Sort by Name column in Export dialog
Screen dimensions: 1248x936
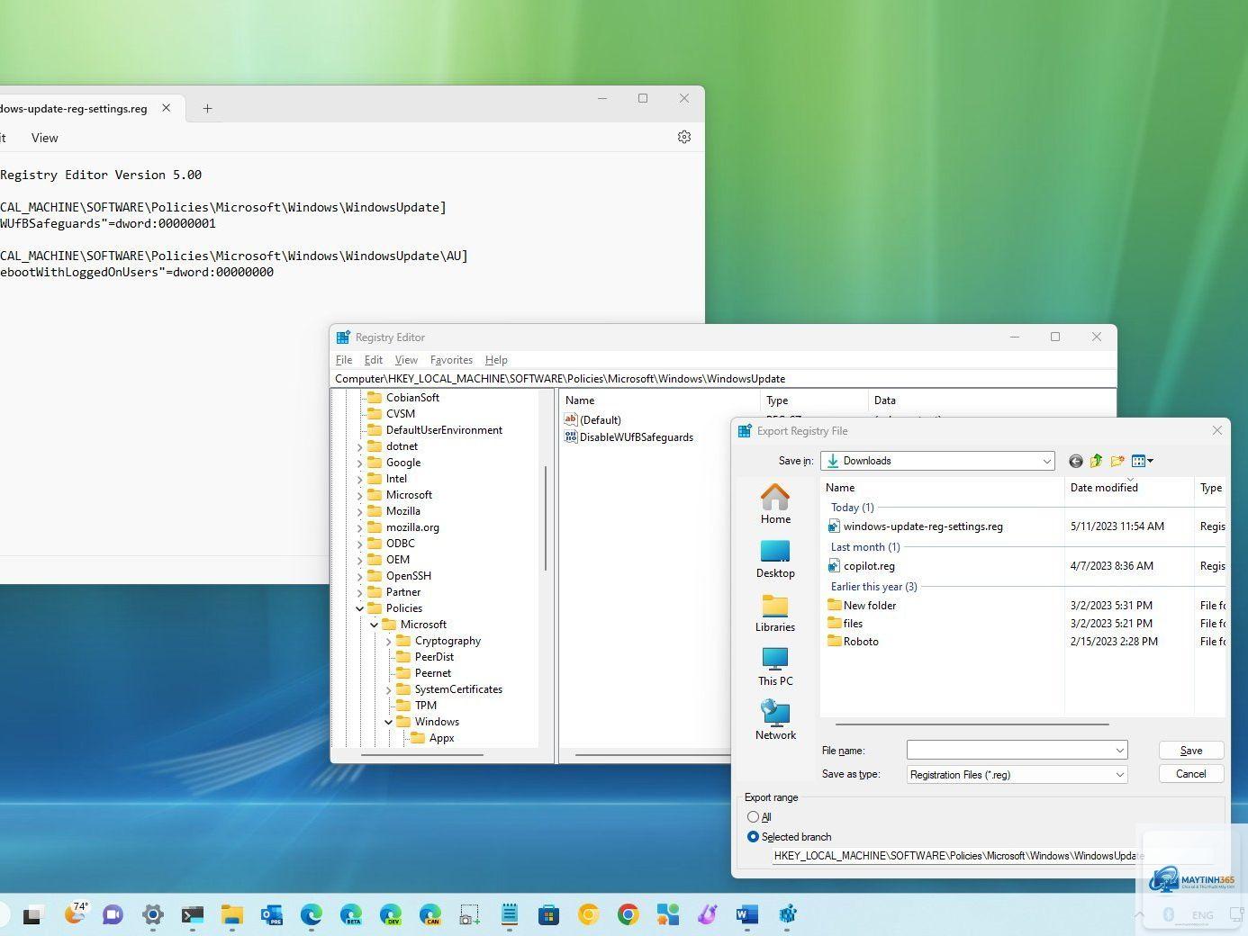[942, 488]
